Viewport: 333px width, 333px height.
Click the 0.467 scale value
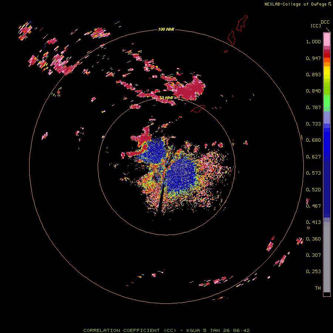pos(313,206)
